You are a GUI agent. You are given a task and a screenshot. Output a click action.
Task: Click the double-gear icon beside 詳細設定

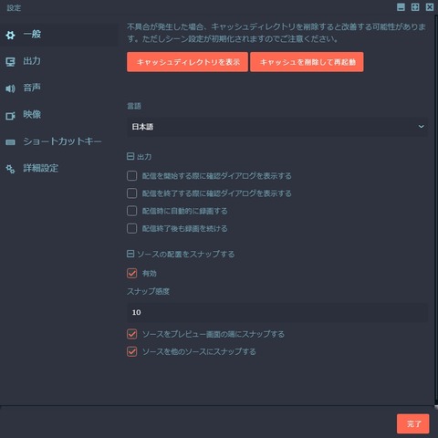point(10,169)
